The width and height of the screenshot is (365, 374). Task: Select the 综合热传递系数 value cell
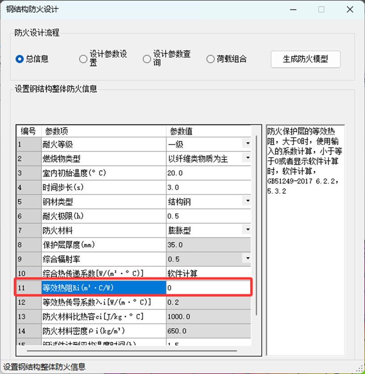207,273
